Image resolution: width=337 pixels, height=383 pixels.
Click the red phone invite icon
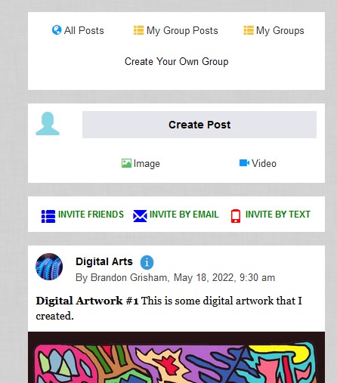(236, 216)
